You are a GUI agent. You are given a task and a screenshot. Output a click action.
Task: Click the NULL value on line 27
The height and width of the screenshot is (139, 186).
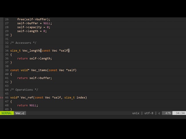tap(47, 23)
